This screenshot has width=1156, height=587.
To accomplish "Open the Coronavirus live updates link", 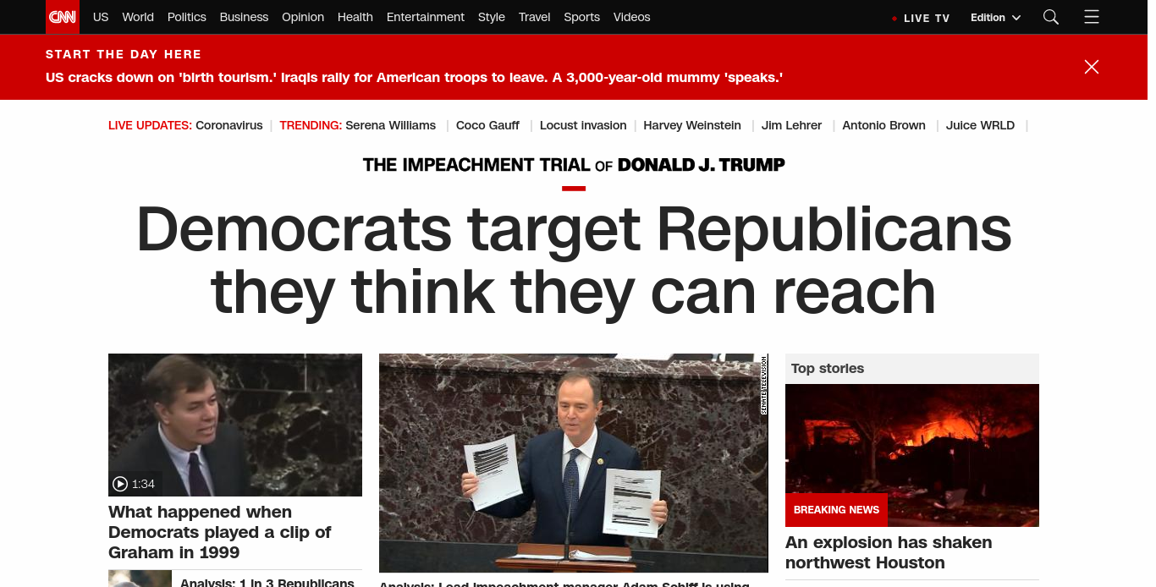I will [x=229, y=125].
